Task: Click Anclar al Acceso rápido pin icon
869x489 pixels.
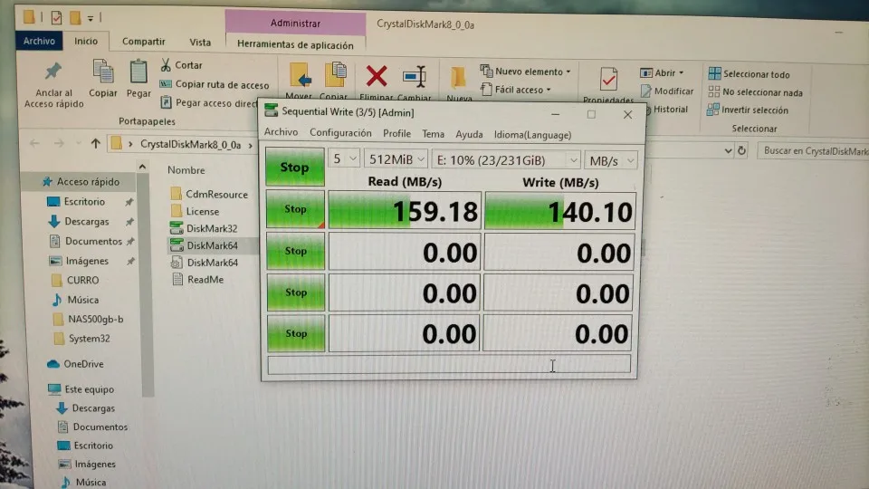Action: coord(53,71)
